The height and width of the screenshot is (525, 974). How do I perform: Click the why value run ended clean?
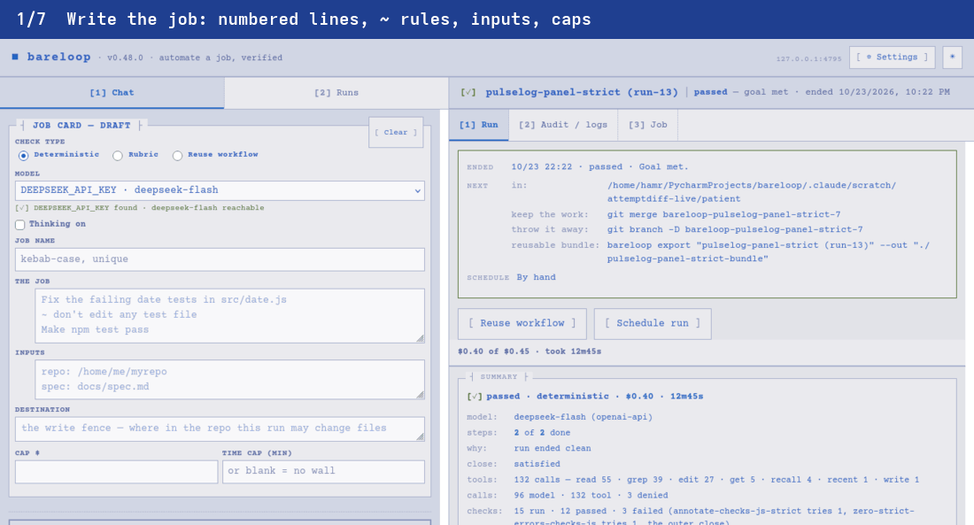point(553,448)
